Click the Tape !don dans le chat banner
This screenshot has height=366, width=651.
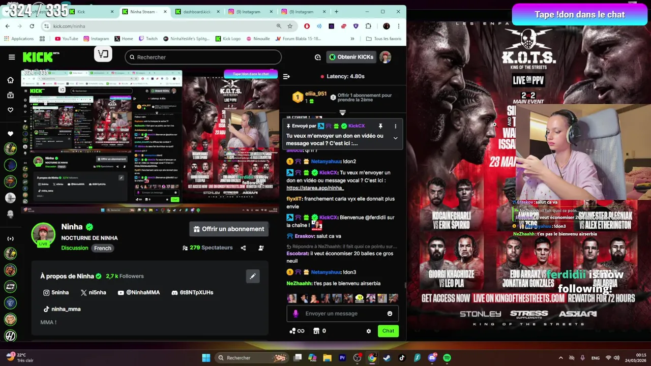[x=579, y=15]
